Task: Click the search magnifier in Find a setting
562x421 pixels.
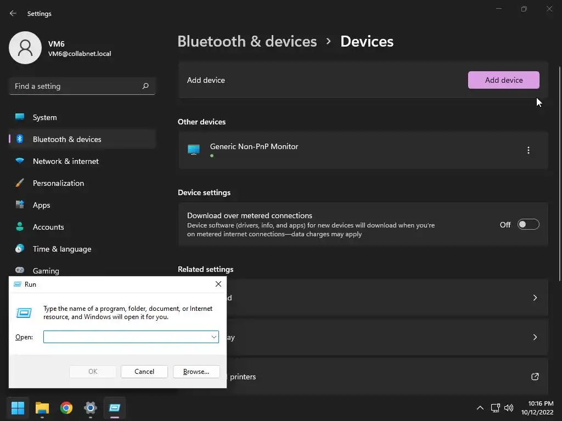Action: tap(145, 86)
